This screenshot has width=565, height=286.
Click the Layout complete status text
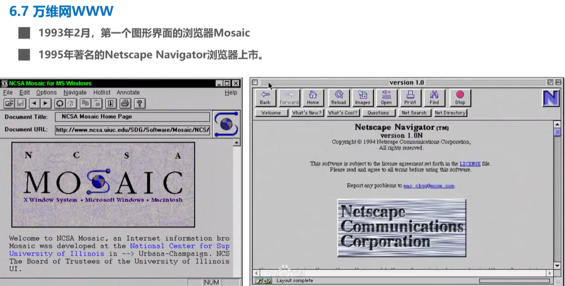pos(295,281)
